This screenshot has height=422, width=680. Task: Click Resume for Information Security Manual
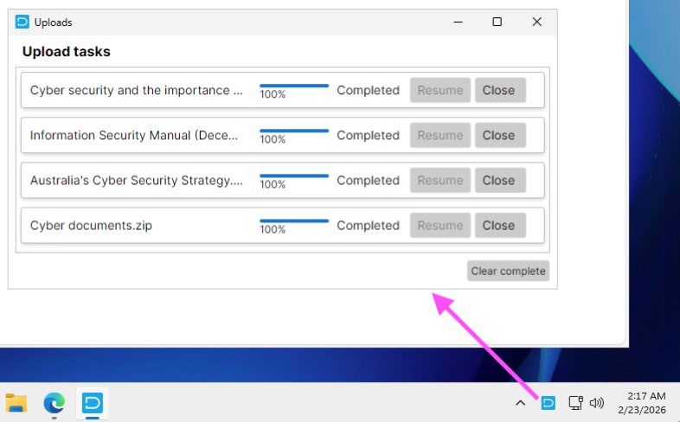440,135
